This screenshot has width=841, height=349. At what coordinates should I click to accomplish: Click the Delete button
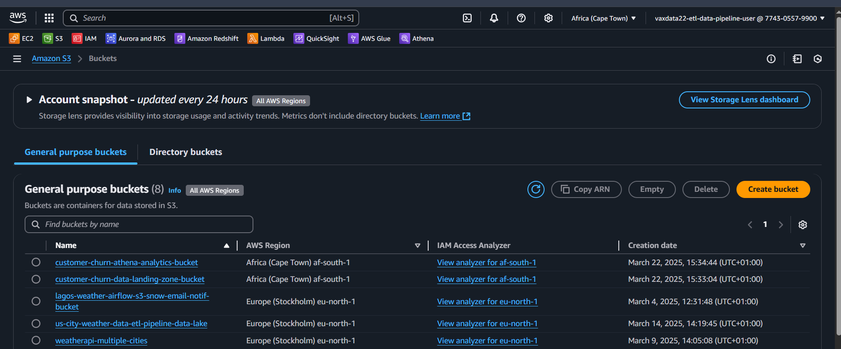[x=706, y=190]
